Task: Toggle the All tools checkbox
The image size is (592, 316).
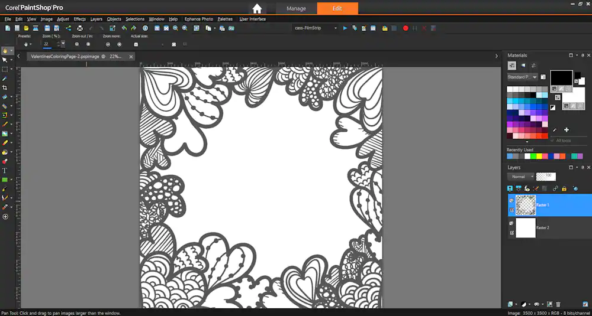Action: (x=552, y=141)
